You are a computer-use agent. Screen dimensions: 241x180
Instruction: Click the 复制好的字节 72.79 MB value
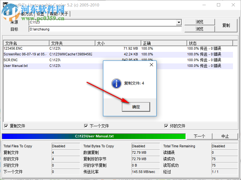click(146, 159)
